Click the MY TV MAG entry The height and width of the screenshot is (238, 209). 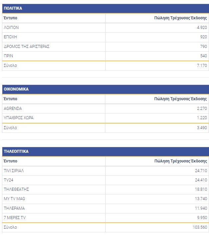pyautogui.click(x=14, y=199)
